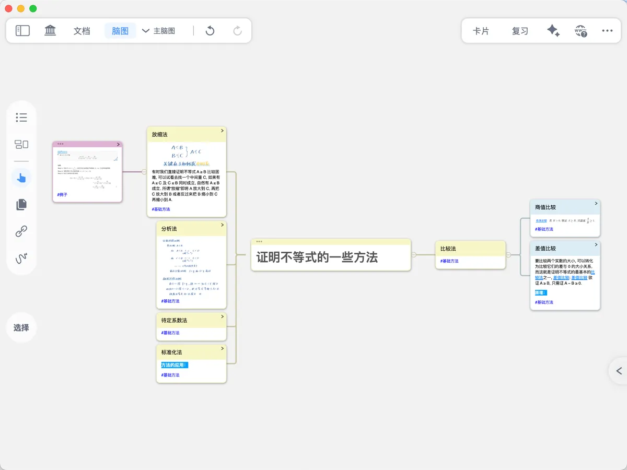Viewport: 627px width, 470px height.
Task: Select the layout frames tool
Action: 21,145
